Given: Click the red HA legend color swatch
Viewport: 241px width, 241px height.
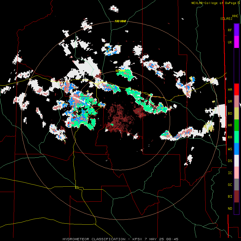Looking at the screenshot, I should coord(236,89).
